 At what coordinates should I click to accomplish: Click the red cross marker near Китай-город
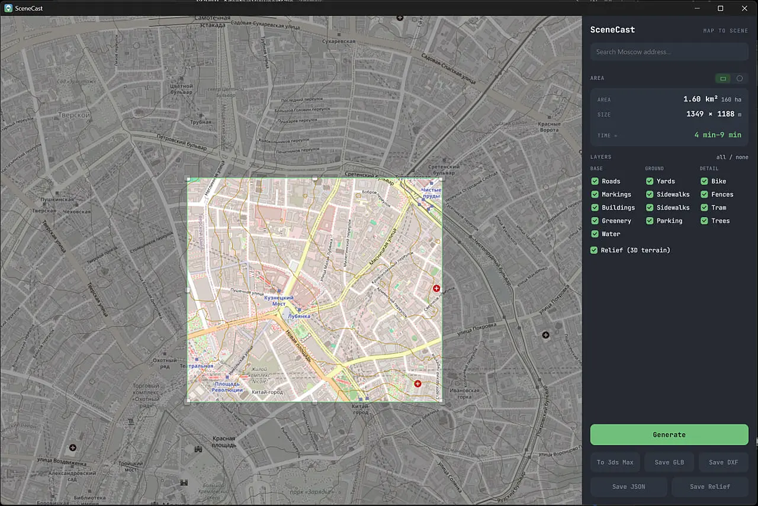(x=417, y=384)
